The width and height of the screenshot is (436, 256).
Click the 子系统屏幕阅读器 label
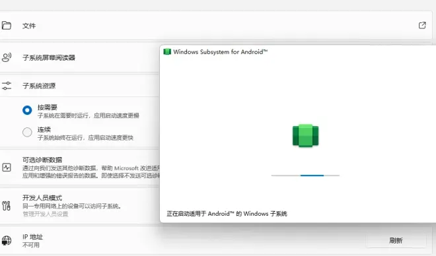[49, 58]
